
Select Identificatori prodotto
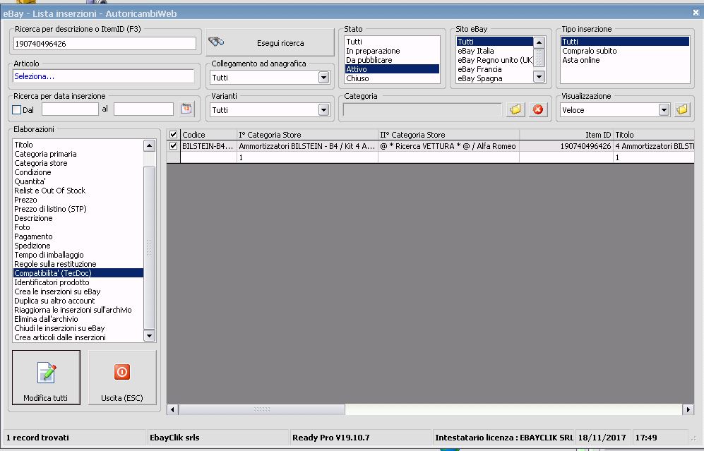[x=78, y=282]
